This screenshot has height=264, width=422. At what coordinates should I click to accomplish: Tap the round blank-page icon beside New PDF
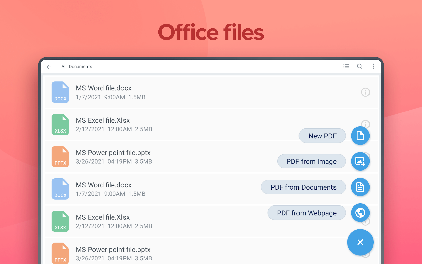pos(360,136)
